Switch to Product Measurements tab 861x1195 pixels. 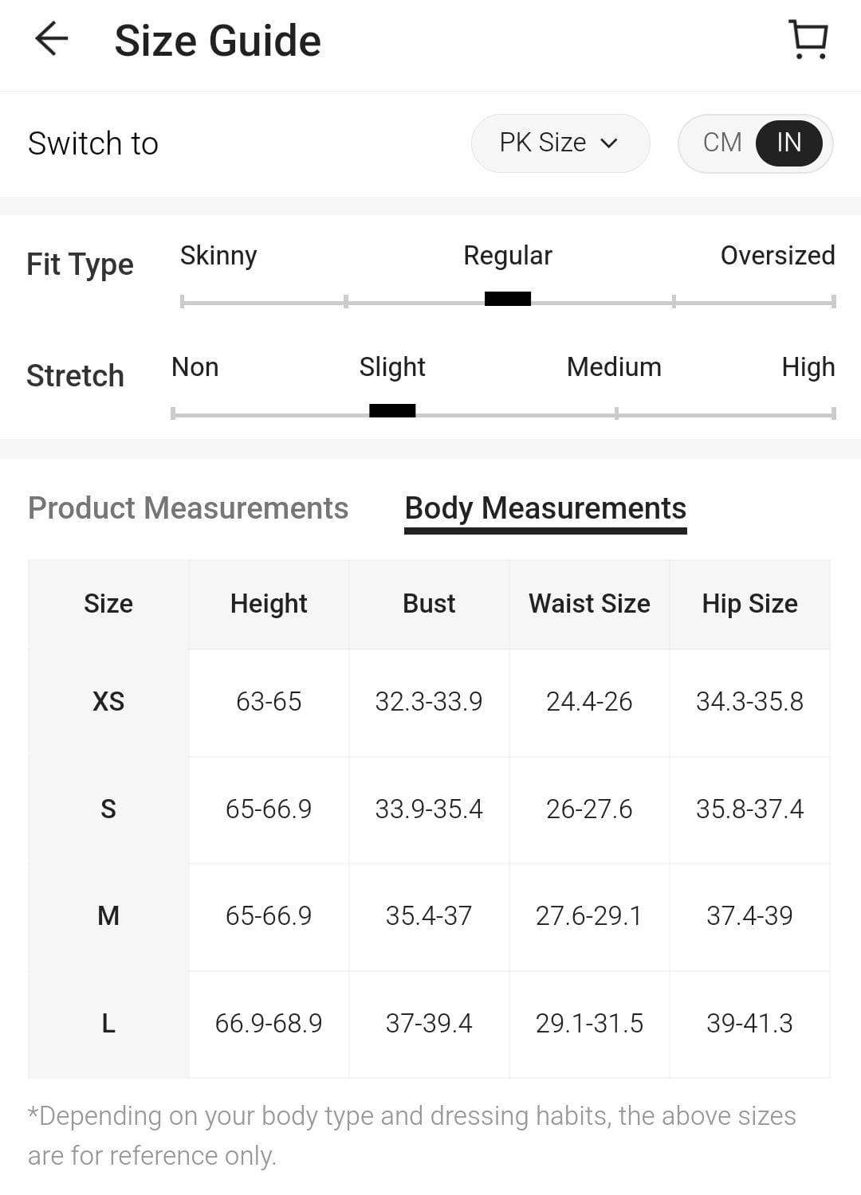[188, 508]
